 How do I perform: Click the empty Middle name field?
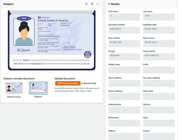click(124, 70)
